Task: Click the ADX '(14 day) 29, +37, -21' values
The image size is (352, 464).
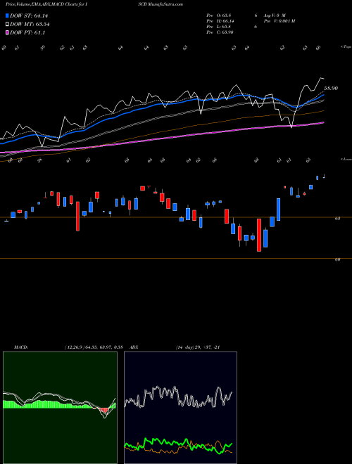Action: tap(197, 347)
